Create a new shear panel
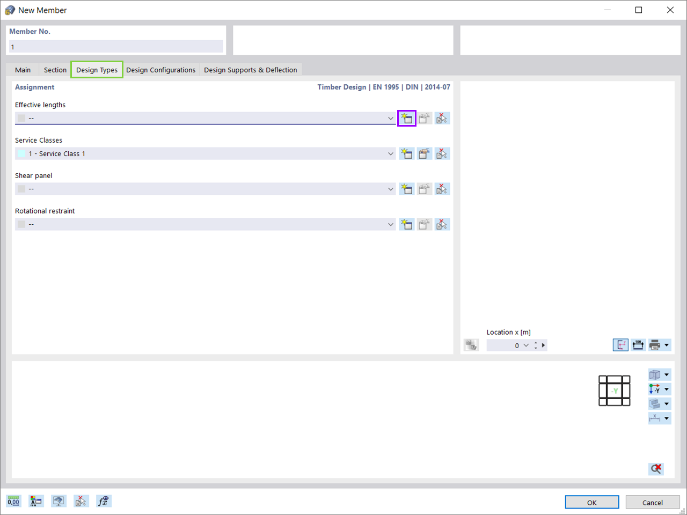This screenshot has width=687, height=515. point(406,189)
